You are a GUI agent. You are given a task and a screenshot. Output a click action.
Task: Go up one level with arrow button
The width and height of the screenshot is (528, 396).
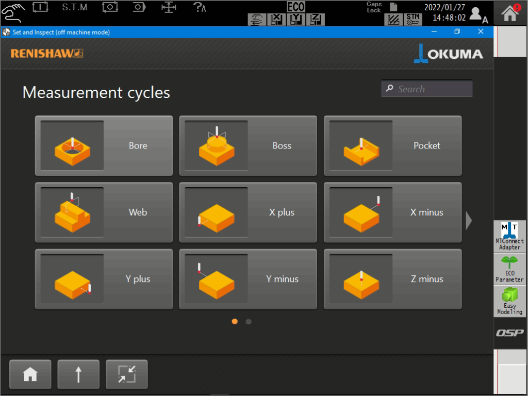[78, 374]
